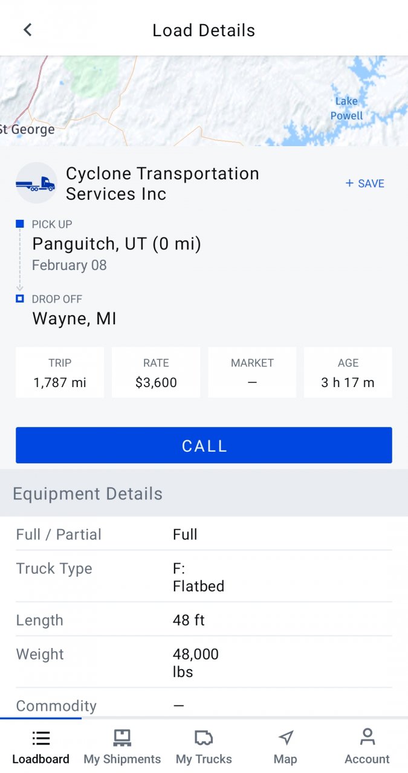
Task: Open My Shipments tab icon
Action: [122, 737]
